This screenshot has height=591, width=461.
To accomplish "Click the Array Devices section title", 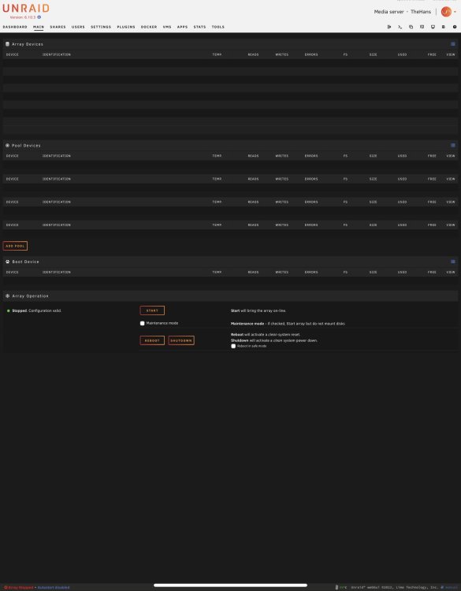I will coord(28,44).
